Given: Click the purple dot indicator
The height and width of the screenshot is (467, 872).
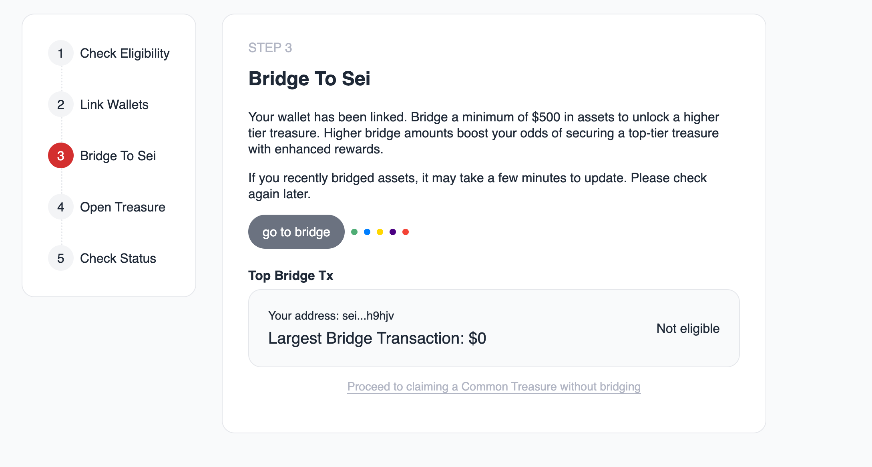Looking at the screenshot, I should pyautogui.click(x=393, y=232).
